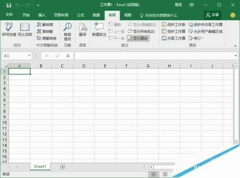Screen dimensions: 240x178
Task: Select column J header
Action: coord(212,66)
